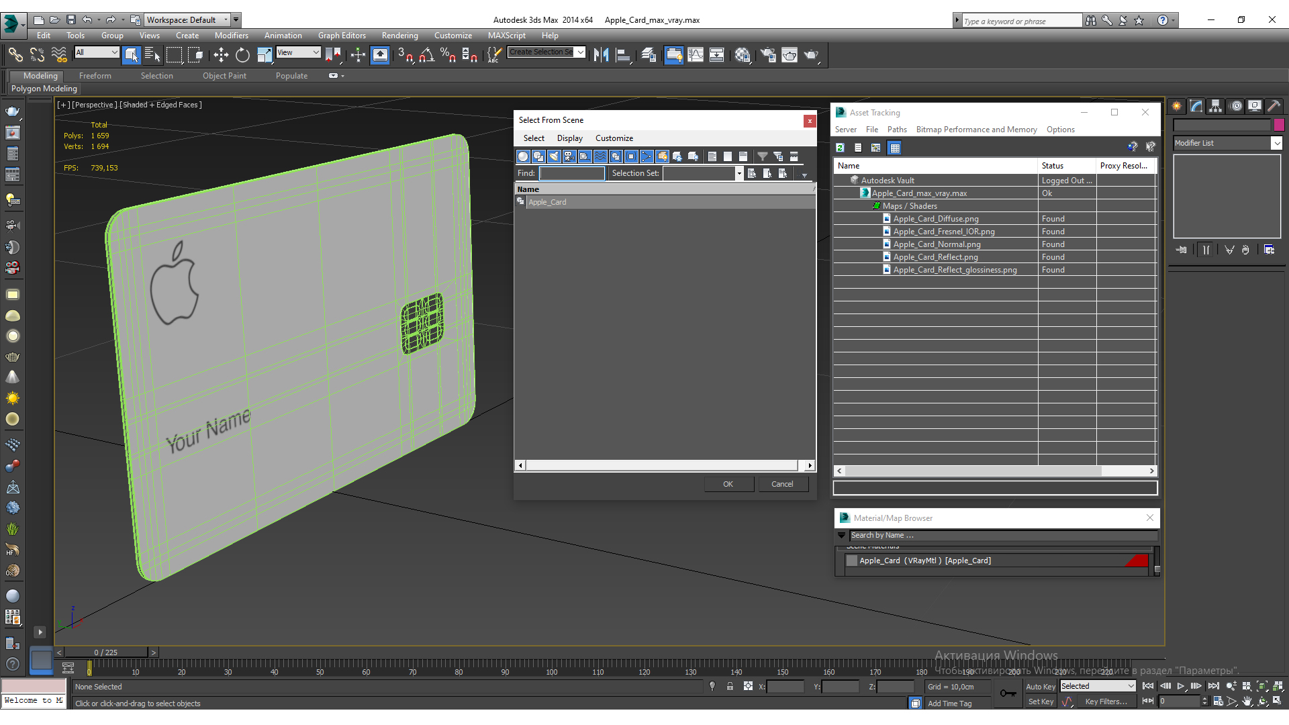Toggle the selection lock icon
Image resolution: width=1289 pixels, height=725 pixels.
point(730,686)
